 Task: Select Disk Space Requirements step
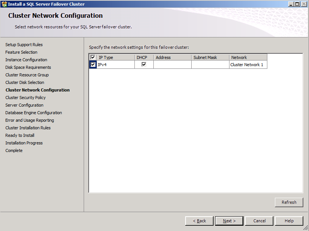coord(28,67)
